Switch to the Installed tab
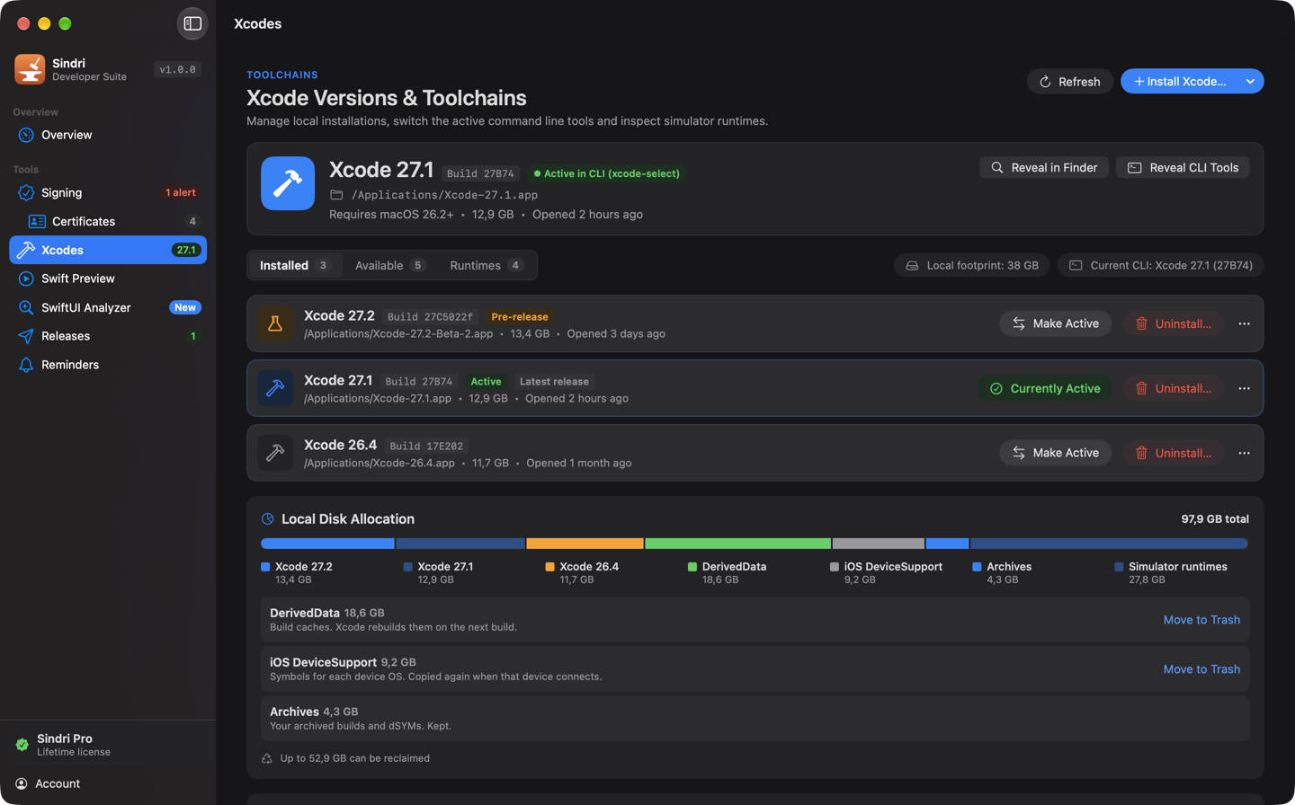The width and height of the screenshot is (1295, 805). (295, 265)
